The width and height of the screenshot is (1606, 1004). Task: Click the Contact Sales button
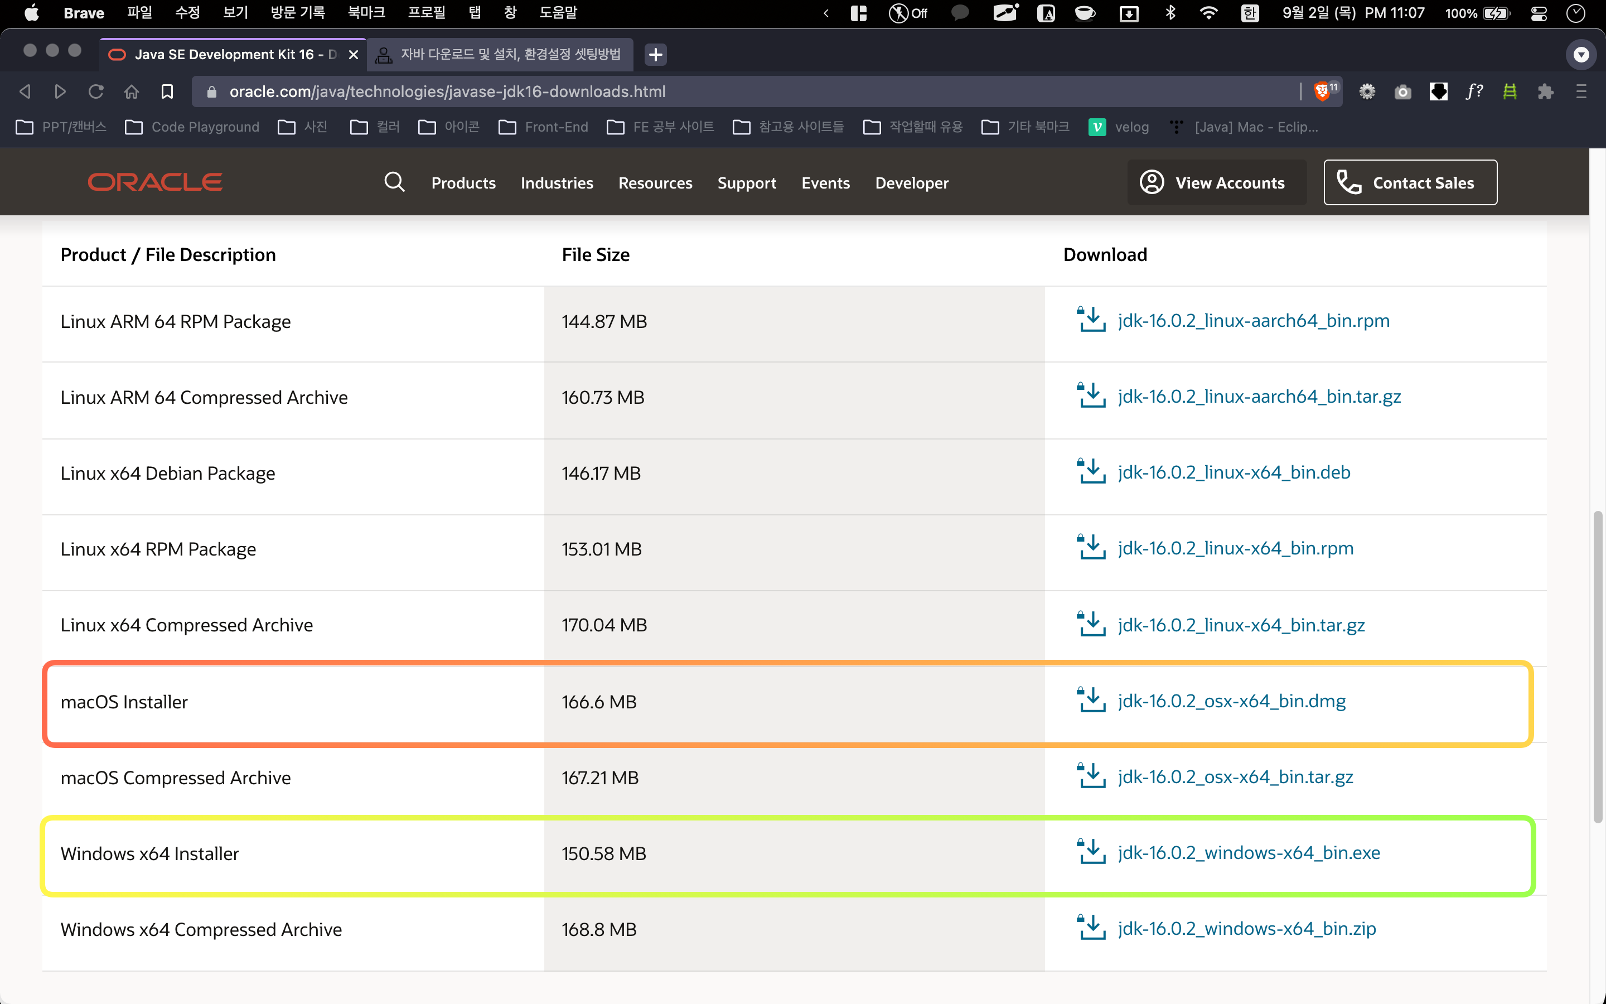[1410, 182]
